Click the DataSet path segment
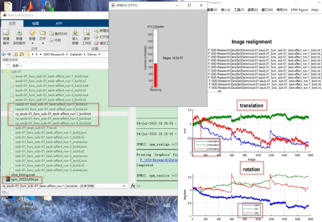 coord(76,55)
